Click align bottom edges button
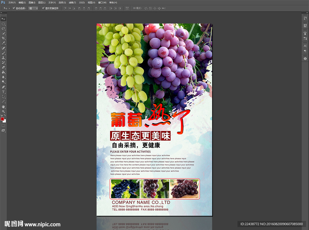309x230 pixels. tap(74, 8)
